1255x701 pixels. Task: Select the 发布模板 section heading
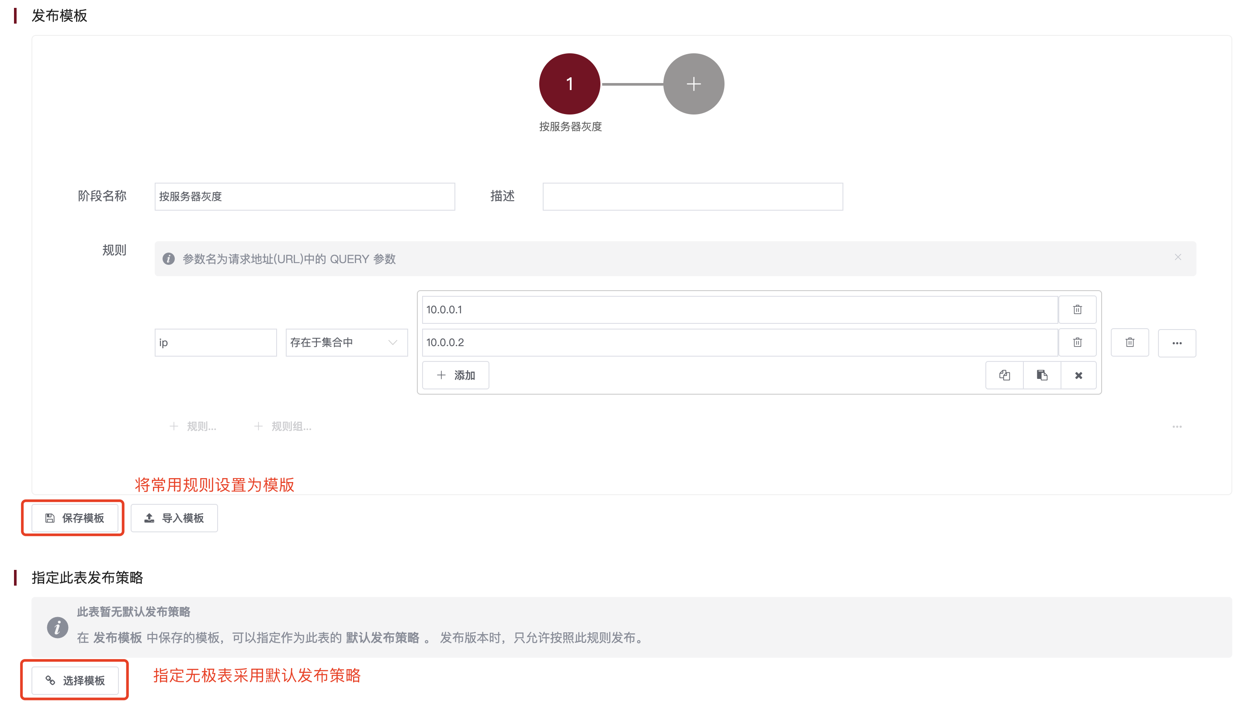pos(59,16)
